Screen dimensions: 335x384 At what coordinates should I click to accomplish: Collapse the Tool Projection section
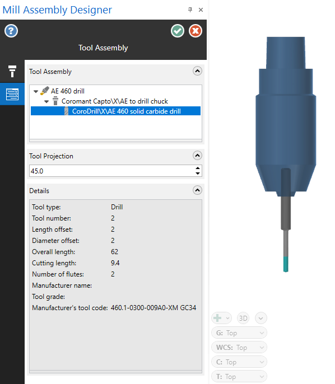[x=197, y=156]
